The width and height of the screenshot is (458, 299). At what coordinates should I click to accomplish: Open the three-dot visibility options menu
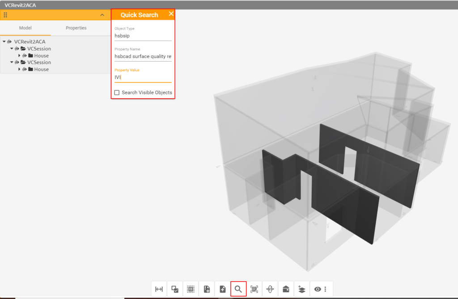pos(326,289)
